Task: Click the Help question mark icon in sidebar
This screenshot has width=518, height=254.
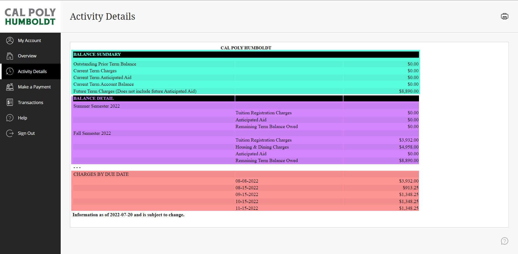Action: point(10,118)
